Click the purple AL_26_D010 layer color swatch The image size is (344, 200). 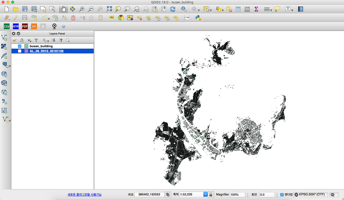click(26, 51)
